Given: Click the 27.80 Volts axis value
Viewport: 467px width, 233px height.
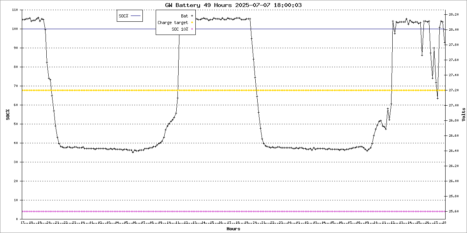Looking at the screenshot, I should pyautogui.click(x=454, y=45).
